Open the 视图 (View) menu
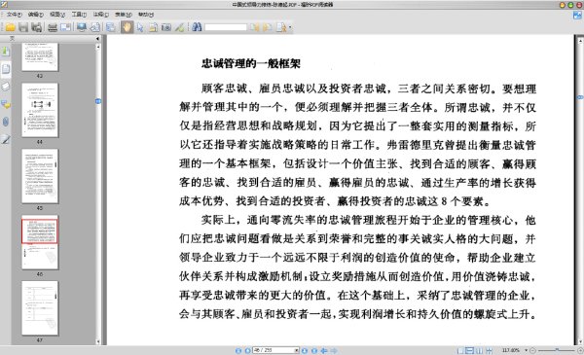This screenshot has height=355, width=584. (x=57, y=15)
